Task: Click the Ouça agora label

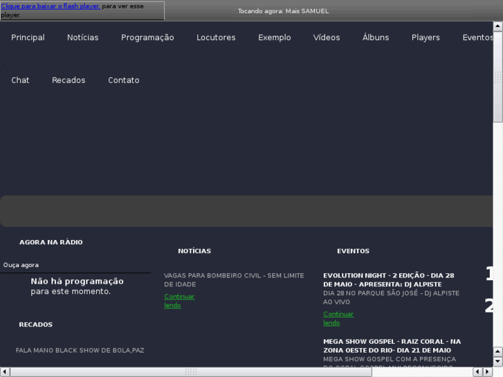Action: click(21, 265)
